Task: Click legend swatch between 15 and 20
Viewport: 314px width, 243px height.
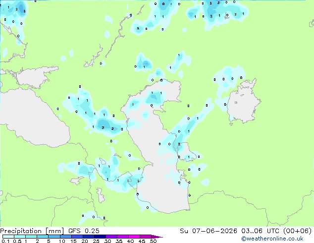Action: point(77,237)
